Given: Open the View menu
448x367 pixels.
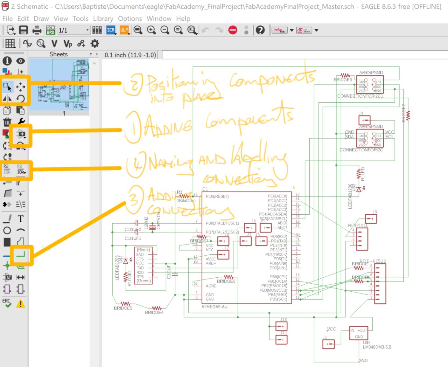Looking at the screenshot, I should (61, 18).
